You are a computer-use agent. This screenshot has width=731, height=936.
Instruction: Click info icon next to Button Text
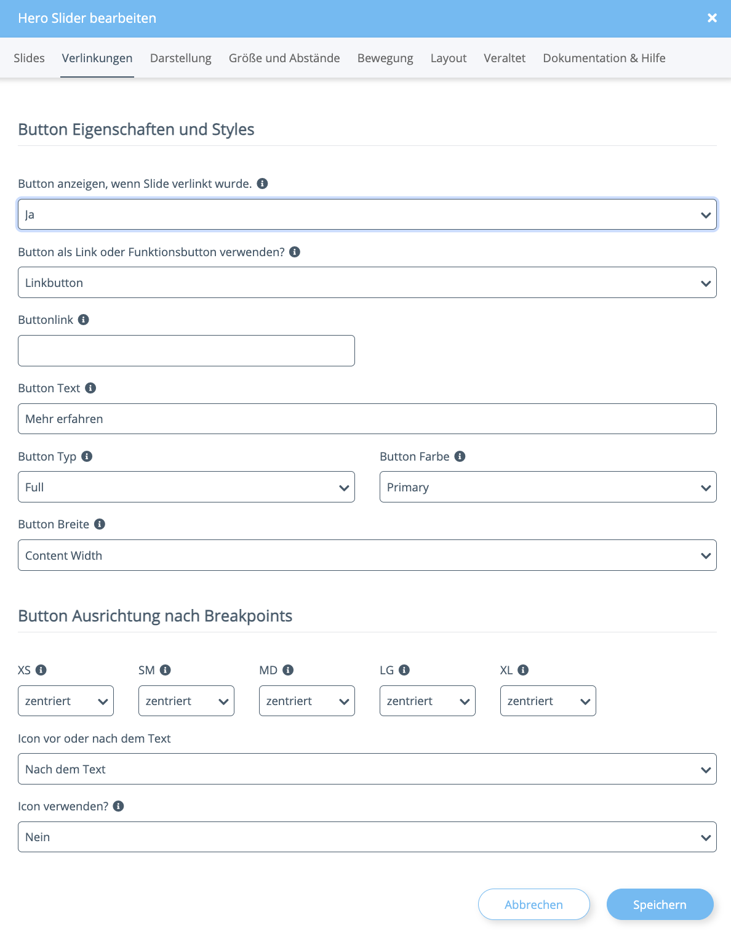(x=90, y=388)
